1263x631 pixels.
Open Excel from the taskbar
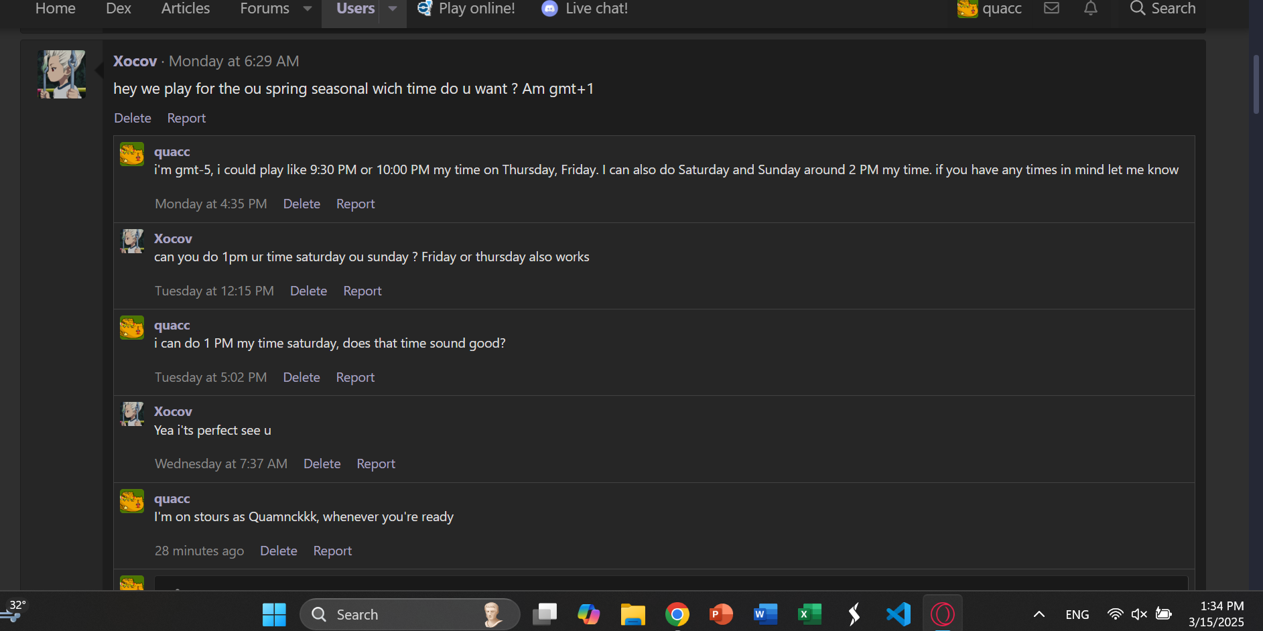(x=810, y=614)
